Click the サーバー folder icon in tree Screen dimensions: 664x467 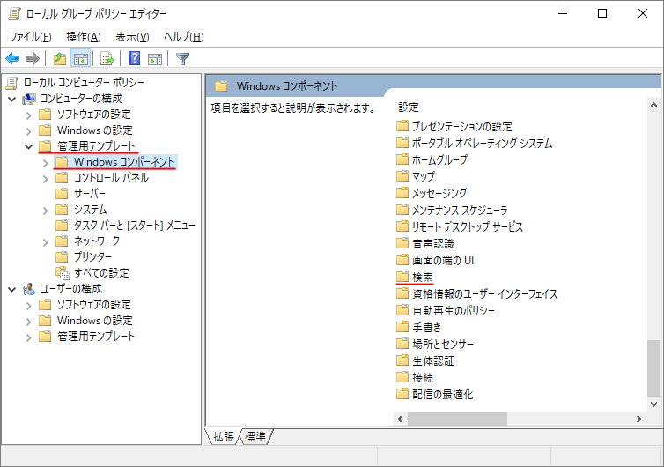[x=62, y=194]
